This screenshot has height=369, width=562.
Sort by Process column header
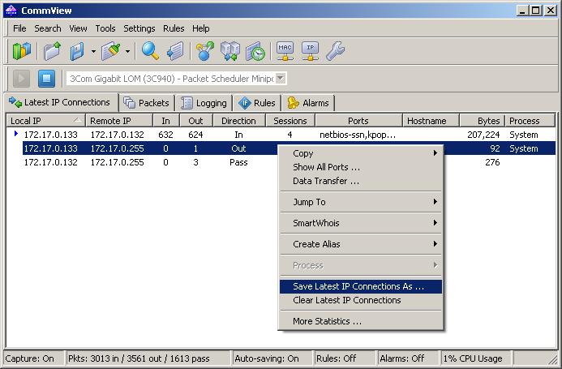point(530,121)
